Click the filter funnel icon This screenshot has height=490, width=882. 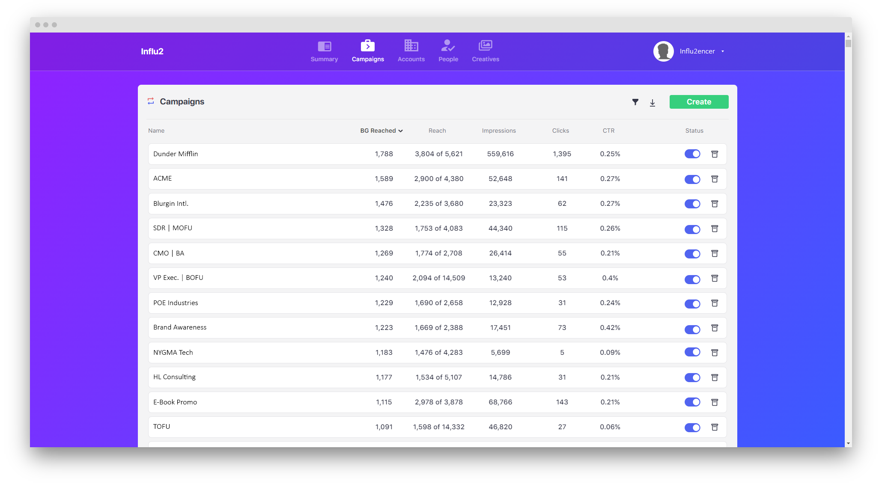(x=635, y=102)
